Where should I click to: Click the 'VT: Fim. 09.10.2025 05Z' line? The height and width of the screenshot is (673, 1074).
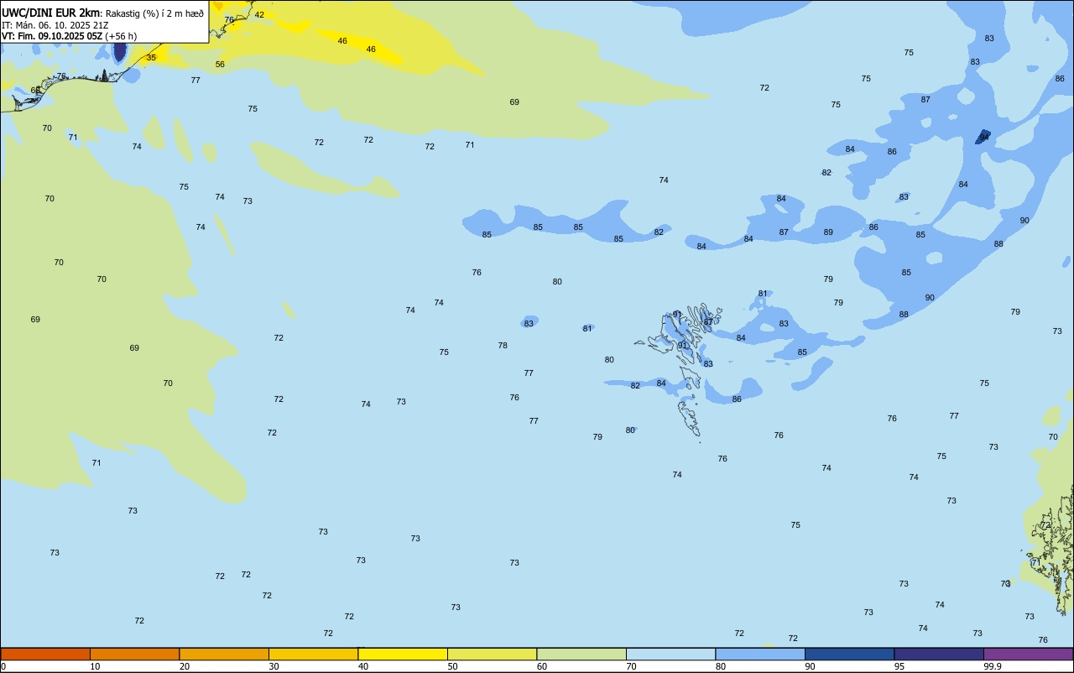(x=52, y=36)
